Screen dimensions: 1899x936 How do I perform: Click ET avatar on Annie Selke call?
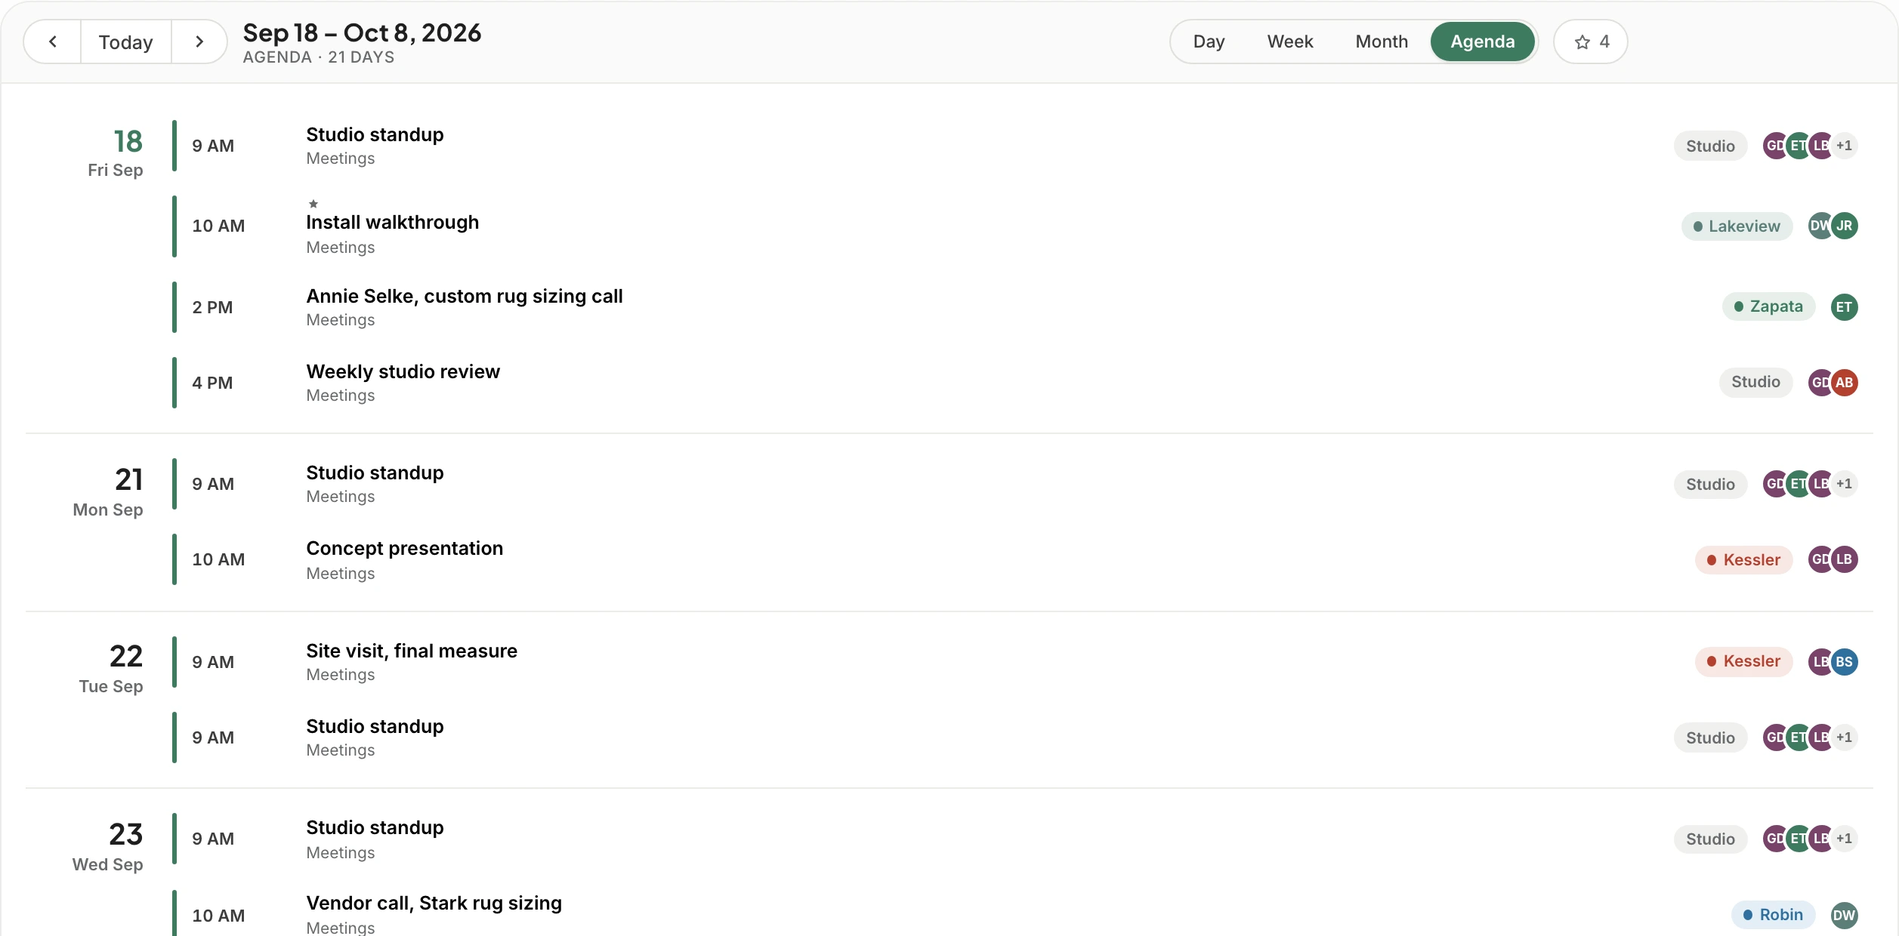pos(1844,307)
